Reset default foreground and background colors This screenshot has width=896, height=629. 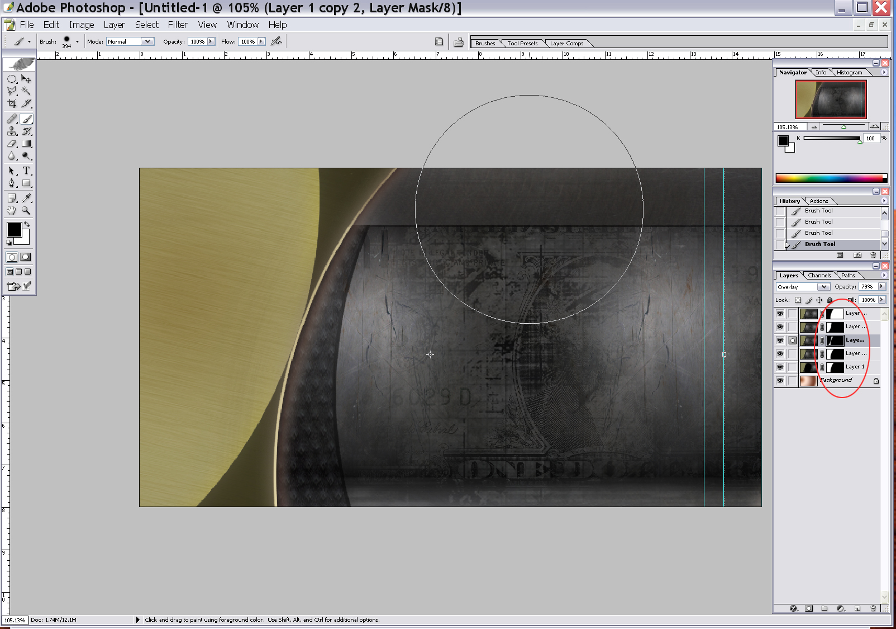[x=9, y=243]
